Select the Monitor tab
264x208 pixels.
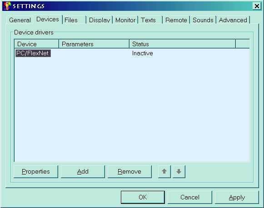click(125, 20)
